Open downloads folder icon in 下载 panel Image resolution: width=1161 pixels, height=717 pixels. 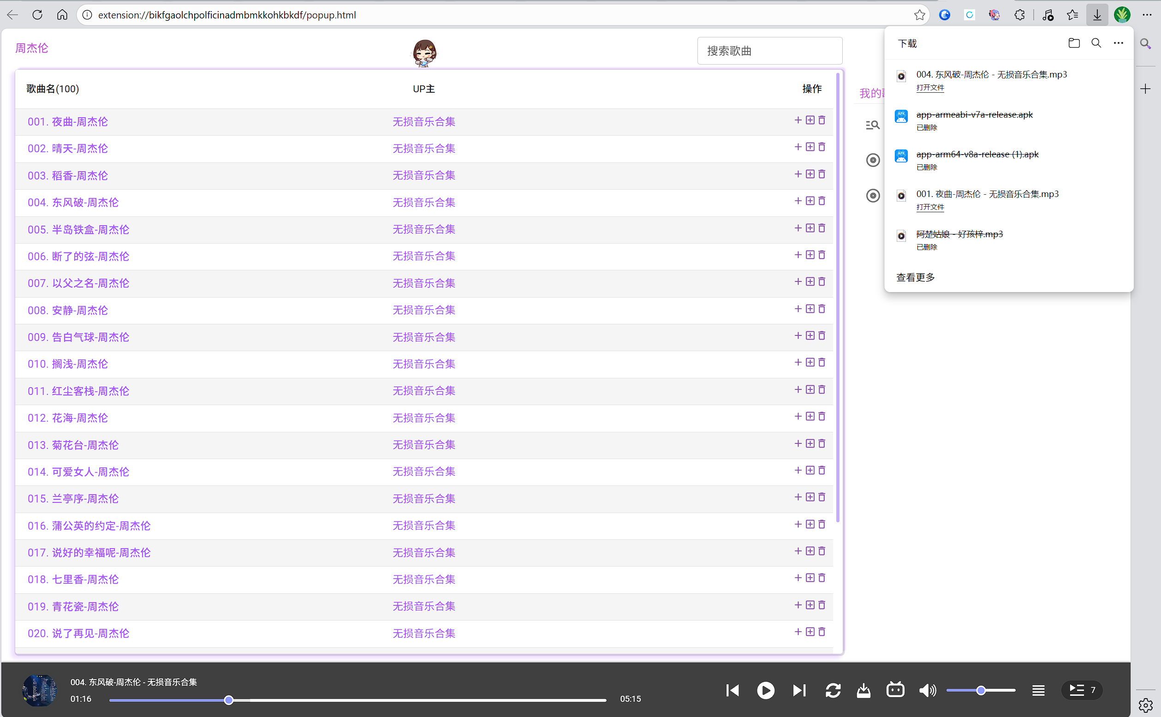pyautogui.click(x=1074, y=43)
